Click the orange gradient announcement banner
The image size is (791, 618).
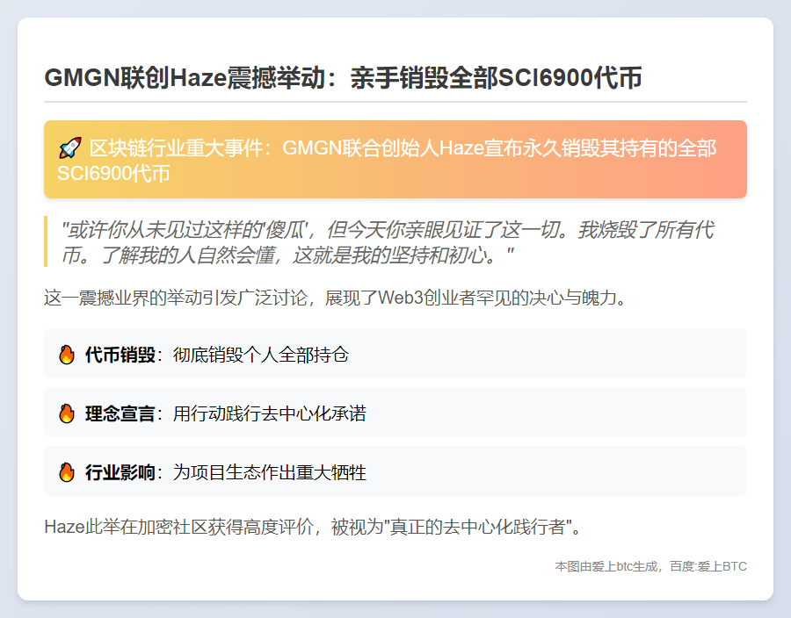pyautogui.click(x=395, y=159)
